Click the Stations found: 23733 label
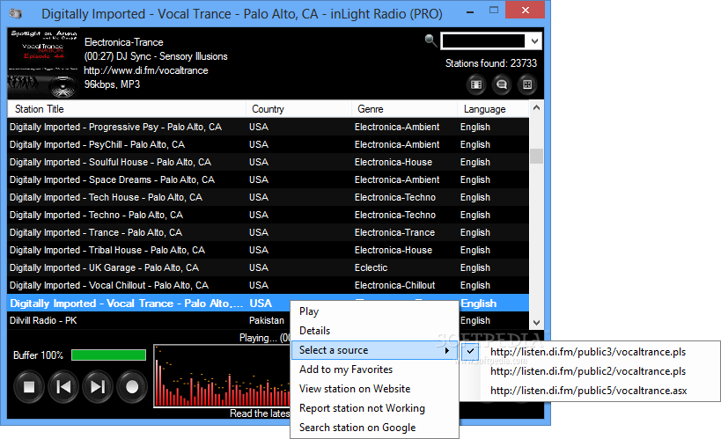The height and width of the screenshot is (439, 721). pyautogui.click(x=490, y=63)
